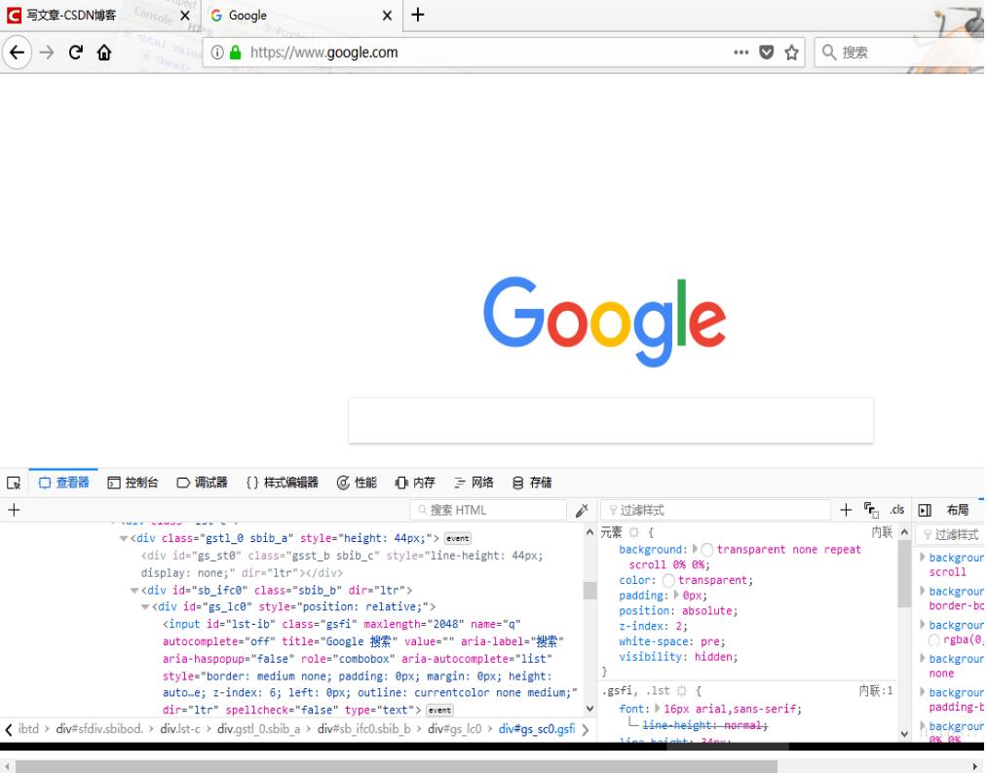Switch to the 性能 performance panel
Viewport: 987px width, 773px height.
coord(357,483)
